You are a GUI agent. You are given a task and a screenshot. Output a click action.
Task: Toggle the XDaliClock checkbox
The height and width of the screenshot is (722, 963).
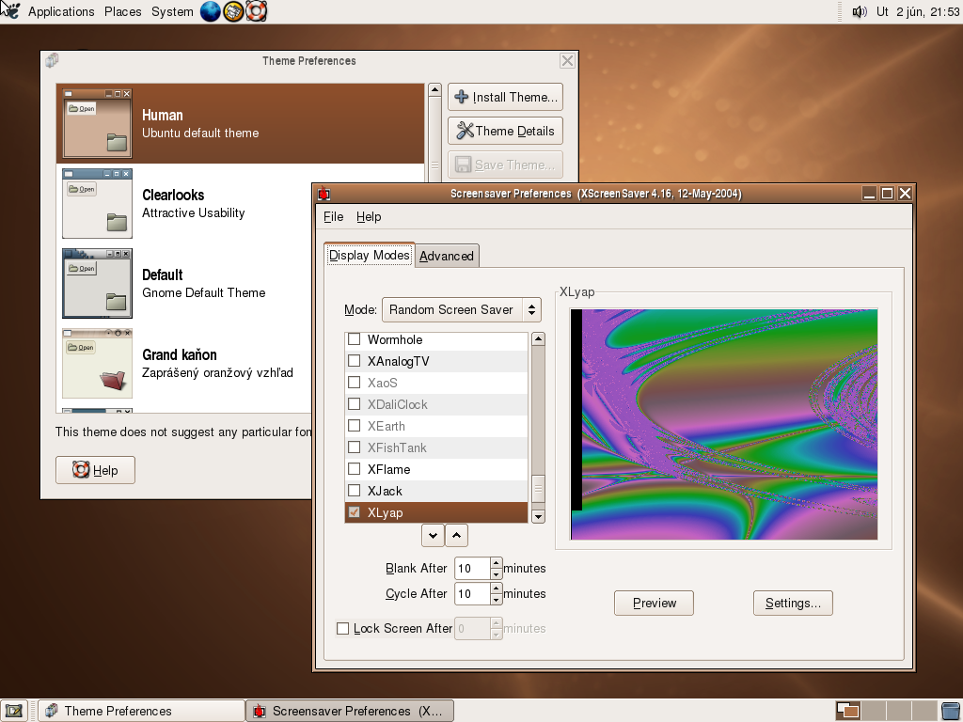point(355,404)
